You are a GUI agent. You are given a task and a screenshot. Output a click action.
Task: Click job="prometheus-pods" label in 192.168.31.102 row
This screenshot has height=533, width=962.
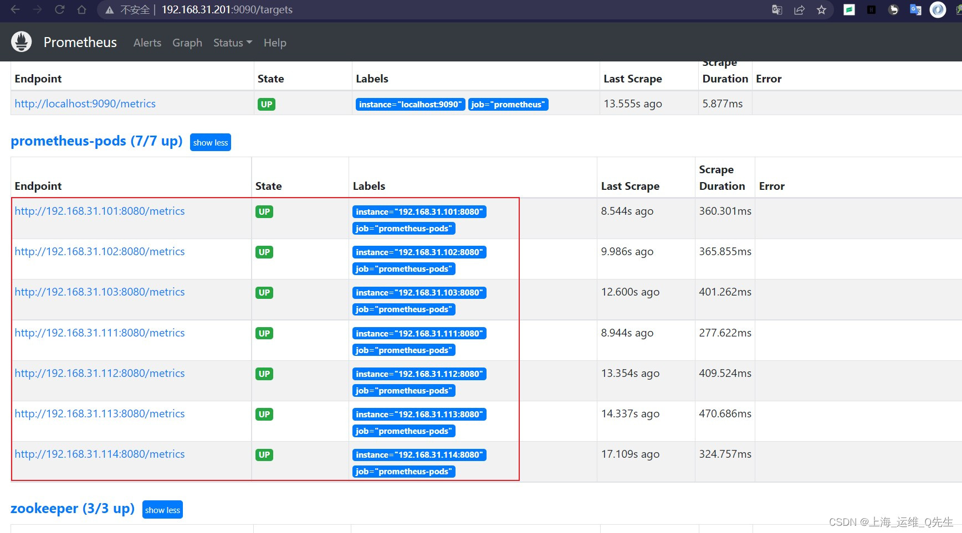coord(403,268)
